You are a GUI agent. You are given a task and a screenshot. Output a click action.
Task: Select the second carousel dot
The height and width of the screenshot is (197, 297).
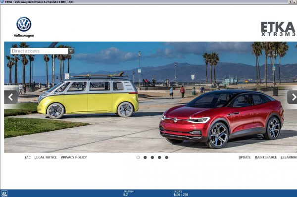pyautogui.click(x=145, y=157)
